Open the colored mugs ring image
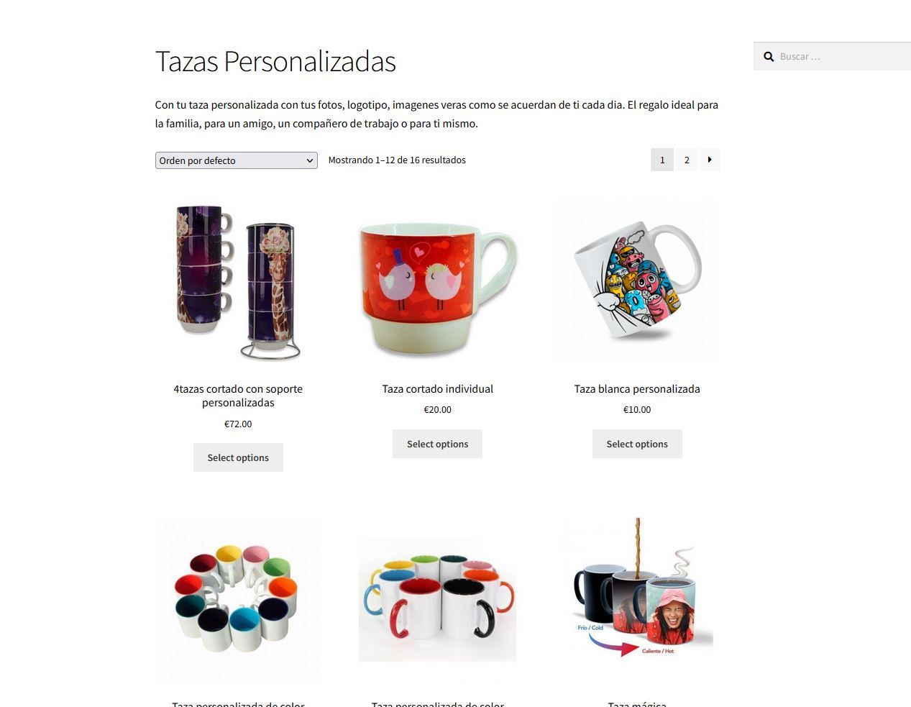Viewport: 911px width, 707px height. coord(238,600)
